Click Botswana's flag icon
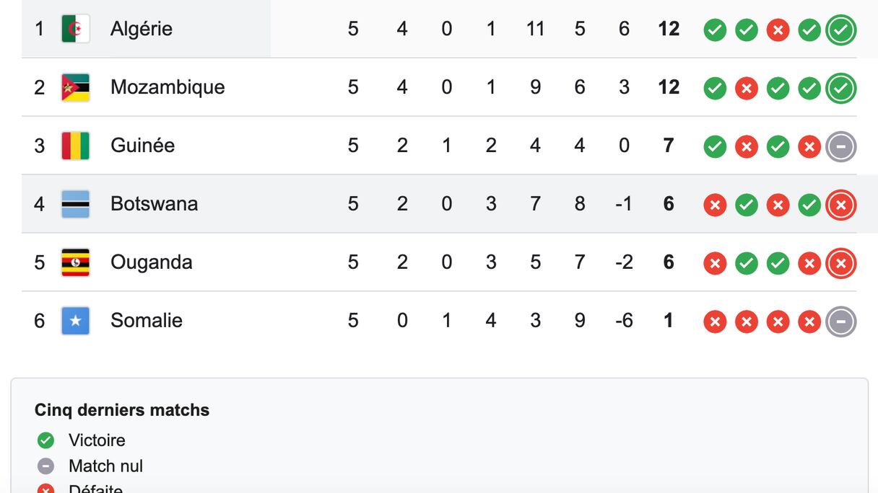This screenshot has width=878, height=493. 75,204
